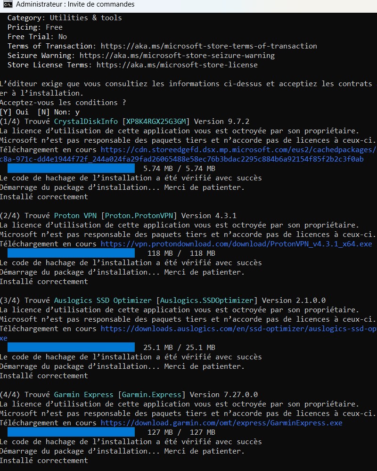This screenshot has height=471, width=377.
Task: Open the microsoft-store-terms-of-transaction URL
Action: [x=208, y=46]
